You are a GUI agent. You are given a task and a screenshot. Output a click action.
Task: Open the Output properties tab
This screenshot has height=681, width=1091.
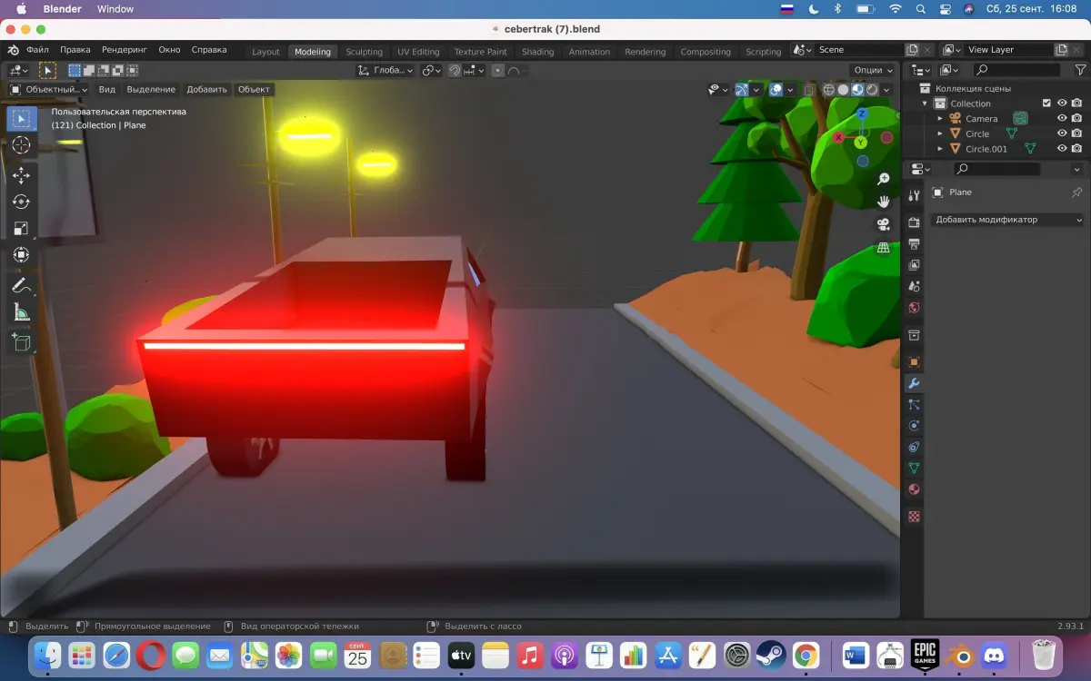914,243
